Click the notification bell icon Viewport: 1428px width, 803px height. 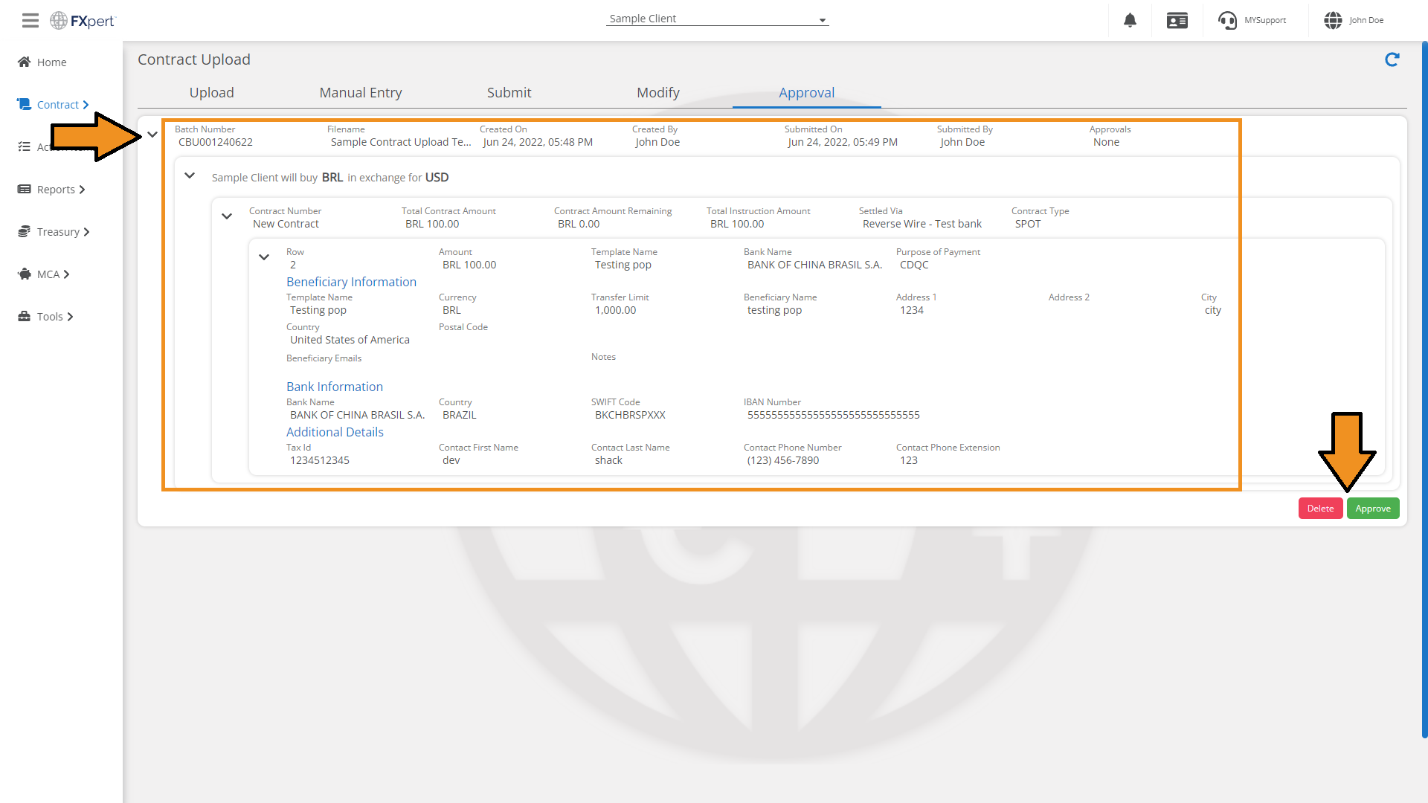pyautogui.click(x=1130, y=20)
